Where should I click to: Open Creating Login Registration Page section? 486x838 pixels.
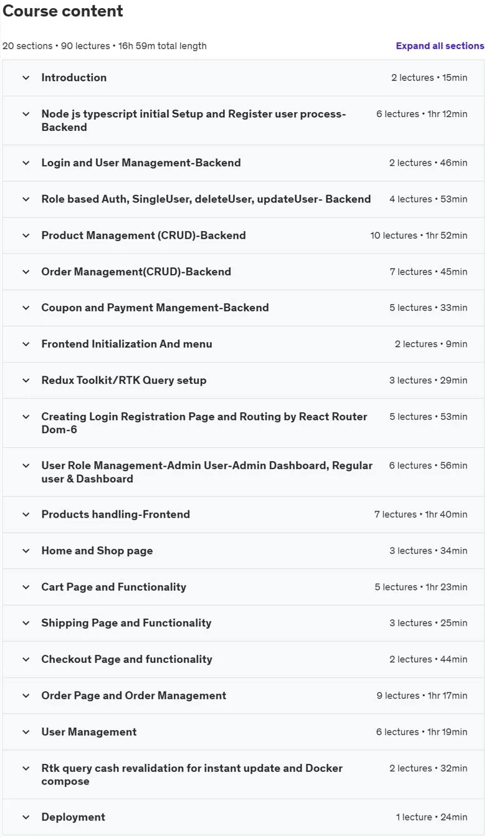coord(243,423)
